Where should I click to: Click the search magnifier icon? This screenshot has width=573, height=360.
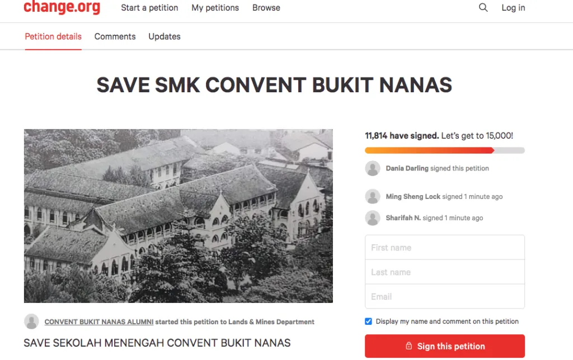483,8
